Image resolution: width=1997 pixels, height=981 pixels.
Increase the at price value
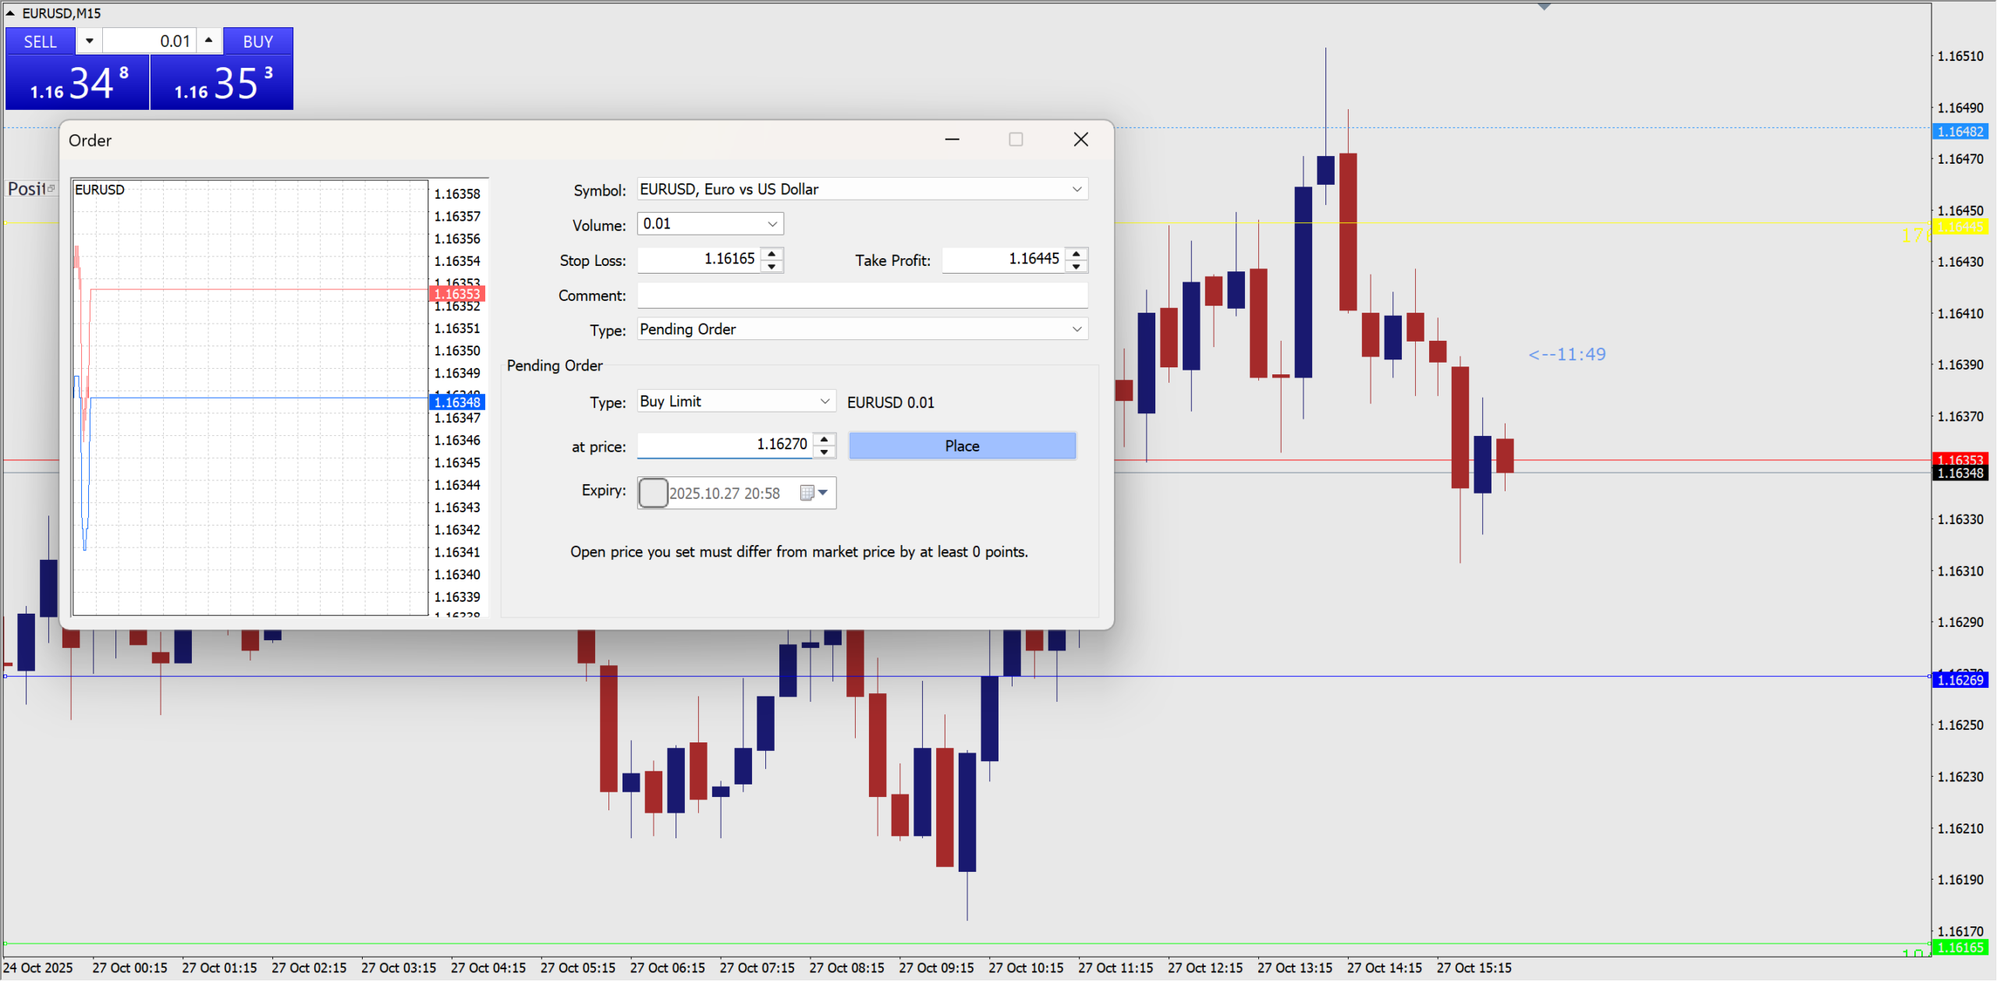tap(824, 439)
